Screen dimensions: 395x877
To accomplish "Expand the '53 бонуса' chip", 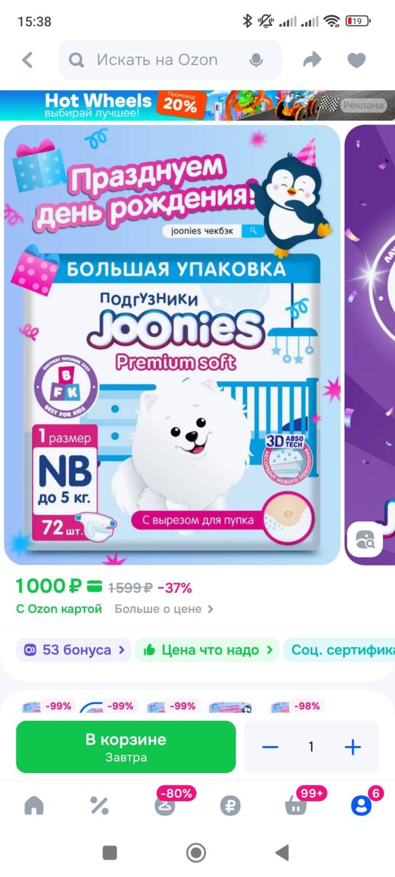I will [x=74, y=650].
